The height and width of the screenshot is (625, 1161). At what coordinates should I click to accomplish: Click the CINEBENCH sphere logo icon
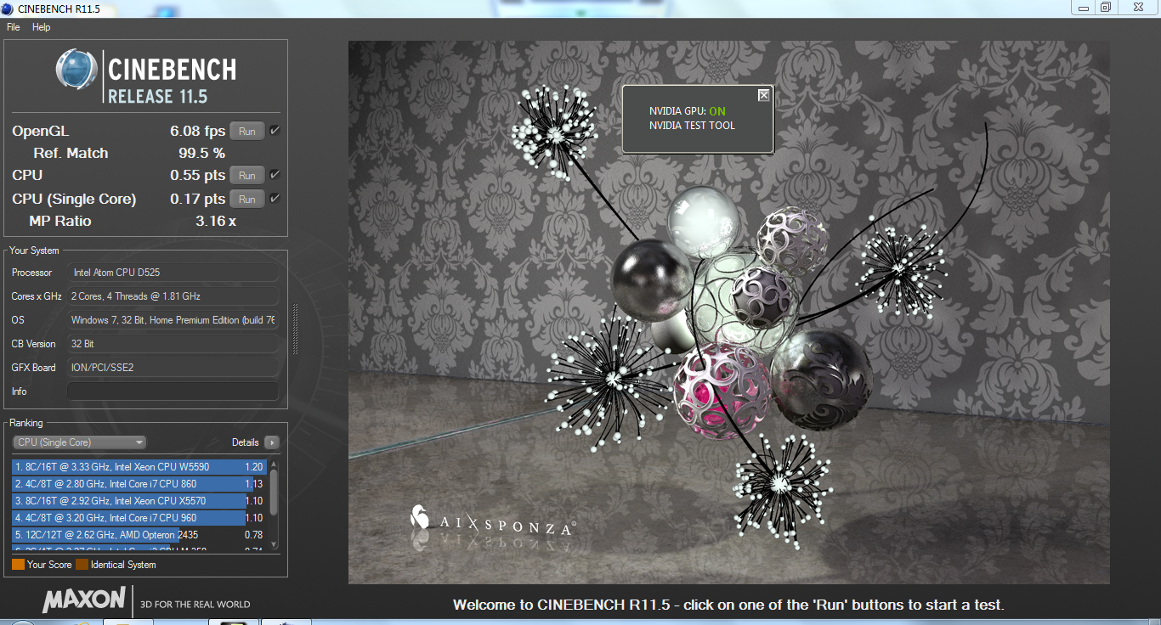[76, 69]
